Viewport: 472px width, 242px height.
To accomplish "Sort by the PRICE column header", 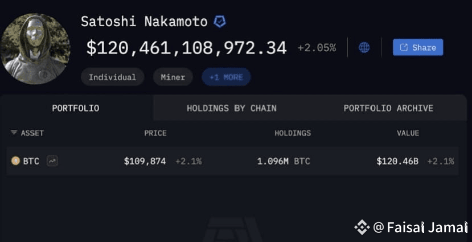I will (155, 133).
